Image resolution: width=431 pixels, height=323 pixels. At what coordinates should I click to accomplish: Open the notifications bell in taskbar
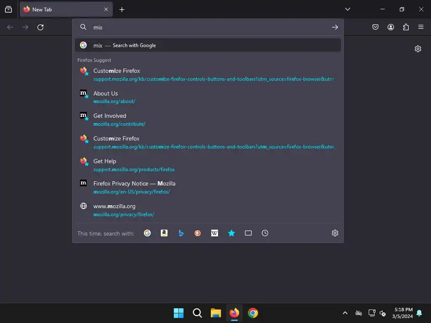(x=420, y=313)
